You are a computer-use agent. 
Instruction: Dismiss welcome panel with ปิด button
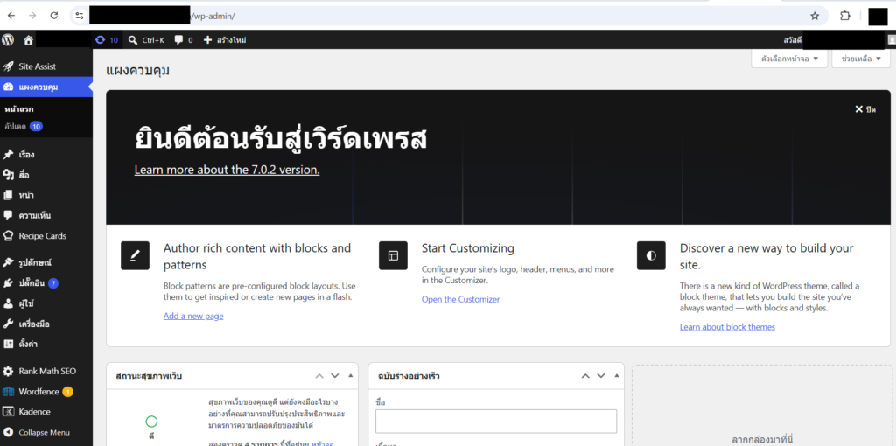pyautogui.click(x=865, y=109)
